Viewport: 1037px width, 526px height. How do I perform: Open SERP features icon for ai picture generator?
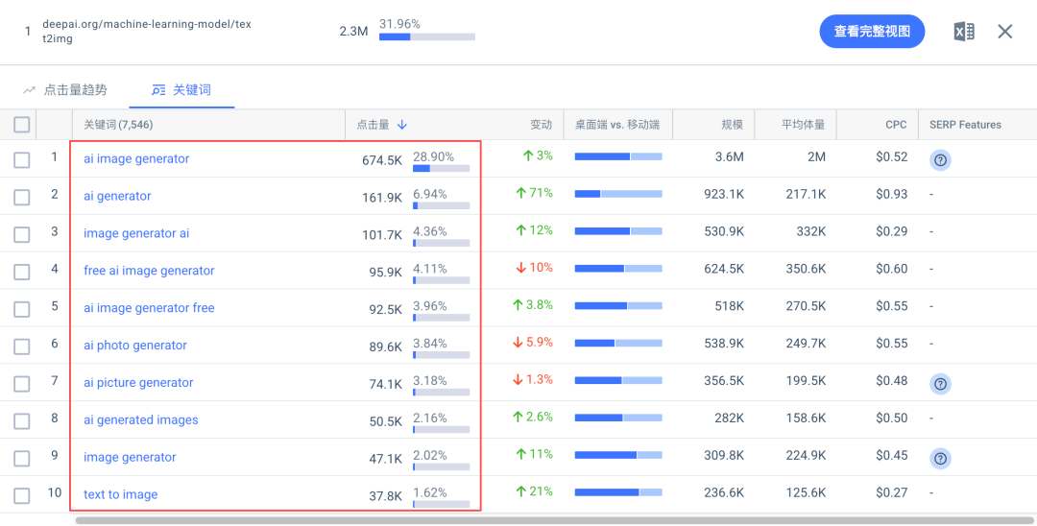pos(940,383)
